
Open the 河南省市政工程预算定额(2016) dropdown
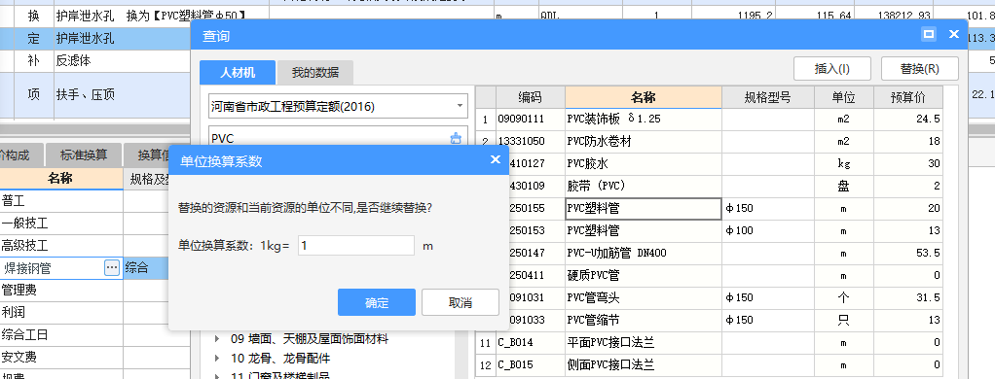[461, 106]
